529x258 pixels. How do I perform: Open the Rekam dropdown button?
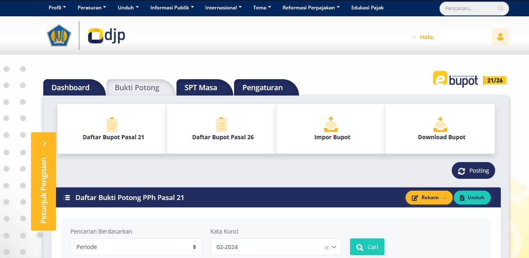[x=429, y=198]
